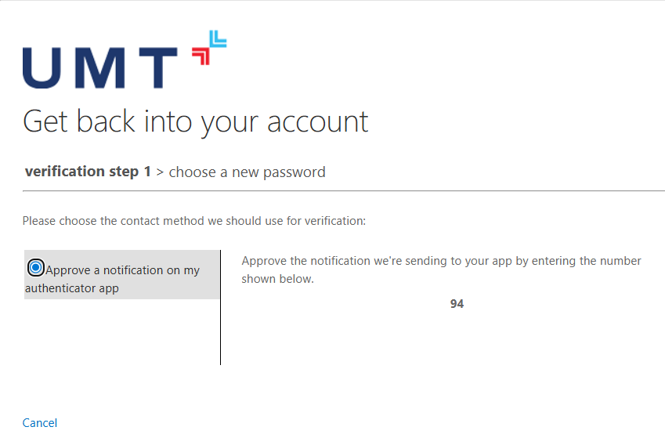Click the words 'shown below.' in the instructions
The width and height of the screenshot is (665, 445).
point(277,279)
